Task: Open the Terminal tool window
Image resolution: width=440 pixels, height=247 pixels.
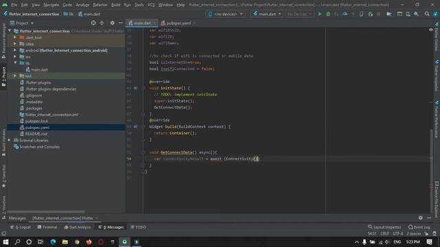Action: coord(47,227)
